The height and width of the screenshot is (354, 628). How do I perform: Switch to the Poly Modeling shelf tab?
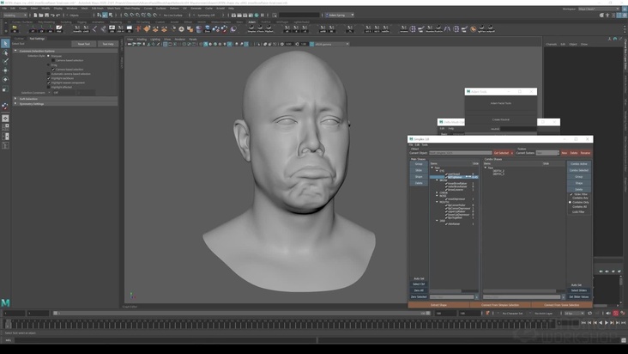[46, 22]
